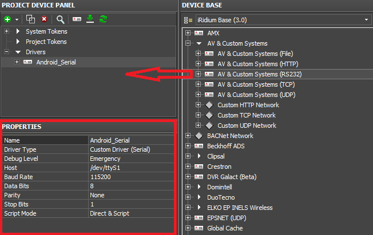373x235 pixels.
Task: Select Beckhoff ADS
Action: 226,146
